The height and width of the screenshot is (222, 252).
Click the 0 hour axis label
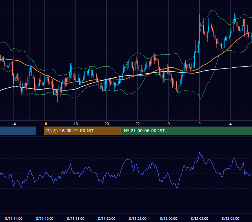point(169,124)
